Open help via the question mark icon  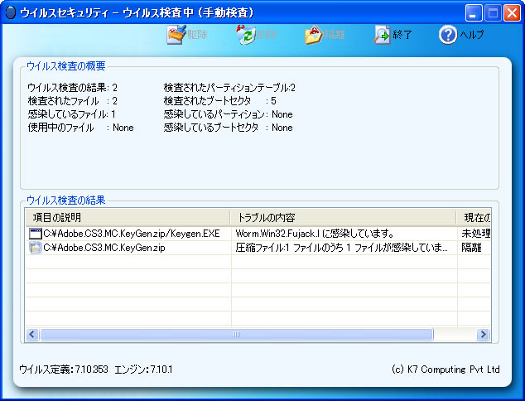[x=448, y=35]
